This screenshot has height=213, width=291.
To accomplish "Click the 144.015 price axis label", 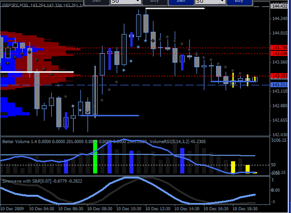I will (x=280, y=33).
